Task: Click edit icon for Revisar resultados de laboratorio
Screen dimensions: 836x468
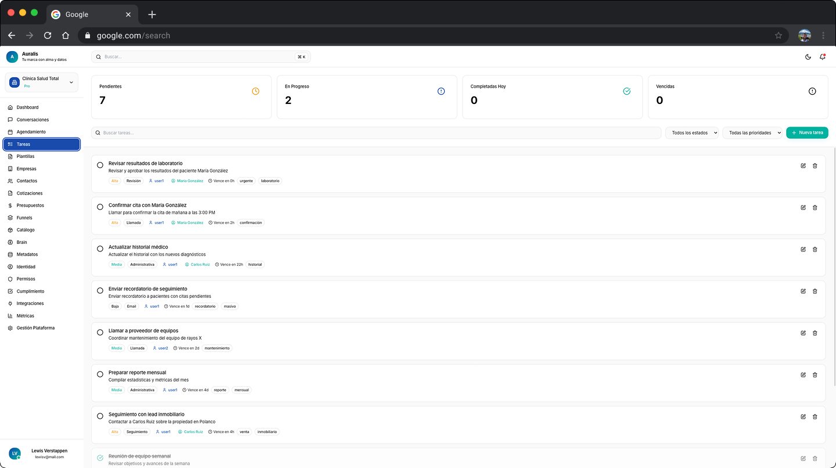Action: tap(803, 165)
